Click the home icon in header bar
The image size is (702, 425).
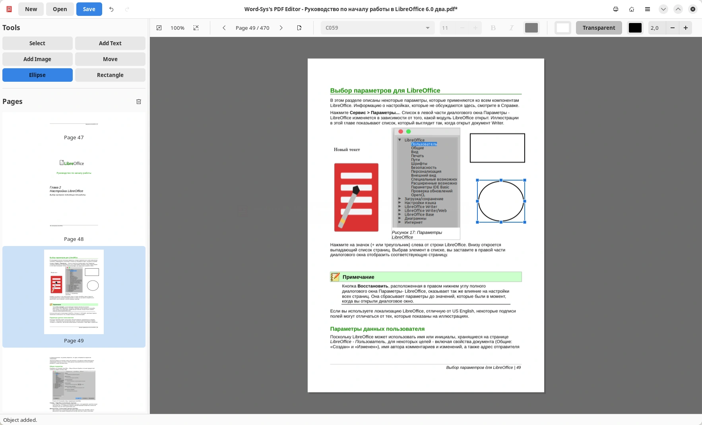coord(632,9)
